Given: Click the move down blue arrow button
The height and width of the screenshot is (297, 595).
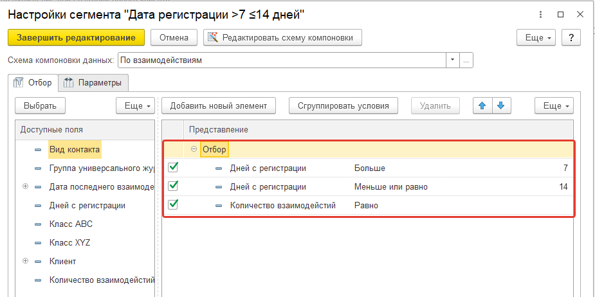Looking at the screenshot, I should pos(500,105).
